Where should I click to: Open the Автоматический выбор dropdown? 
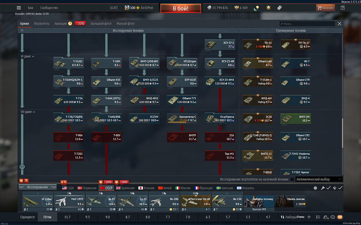(x=319, y=179)
